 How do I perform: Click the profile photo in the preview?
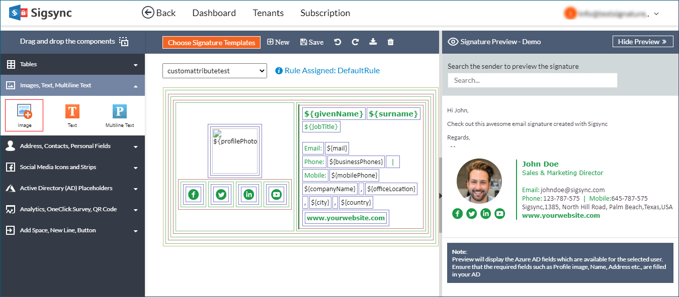pos(479,182)
